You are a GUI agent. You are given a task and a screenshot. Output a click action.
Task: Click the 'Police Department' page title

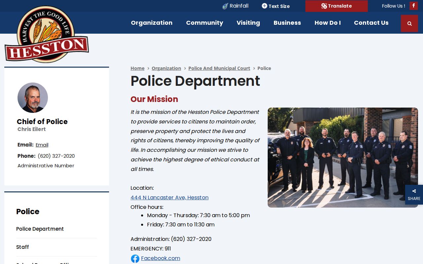click(195, 81)
